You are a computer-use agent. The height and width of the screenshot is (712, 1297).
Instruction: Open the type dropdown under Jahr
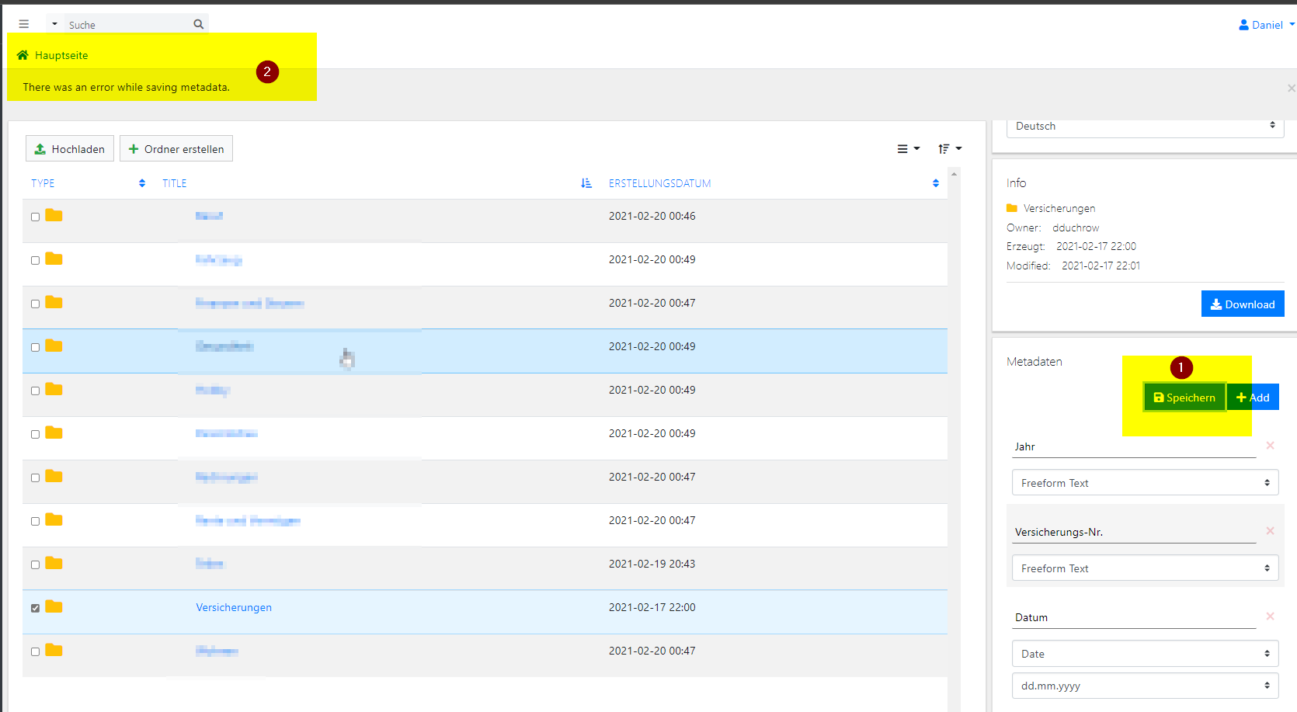point(1145,483)
